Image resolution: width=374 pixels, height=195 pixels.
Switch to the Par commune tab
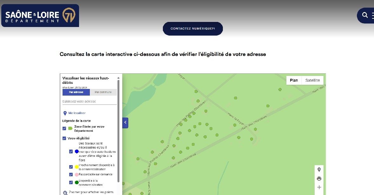(103, 92)
